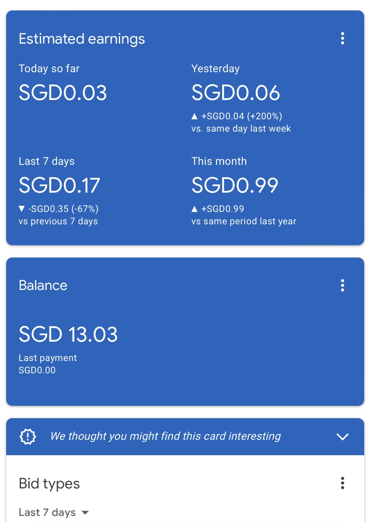Collapse the interesting card suggestion chevron
This screenshot has width=370, height=522.
342,437
